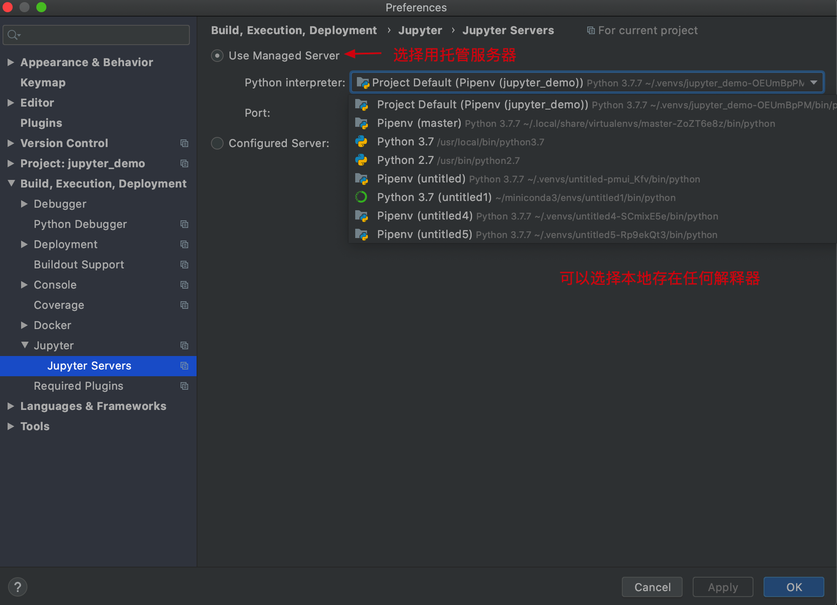Expand the Tools section

(11, 426)
